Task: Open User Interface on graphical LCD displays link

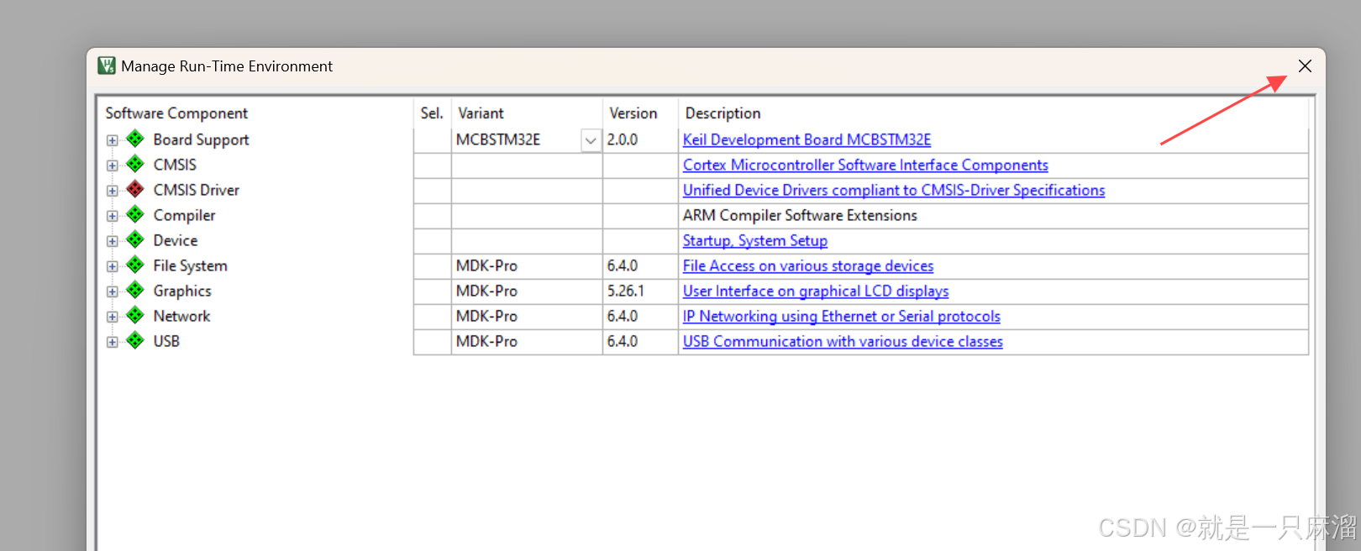Action: point(816,291)
